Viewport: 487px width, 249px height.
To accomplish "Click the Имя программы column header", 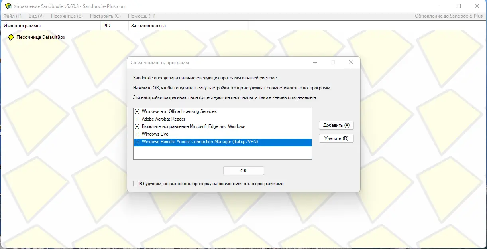I will [50, 26].
